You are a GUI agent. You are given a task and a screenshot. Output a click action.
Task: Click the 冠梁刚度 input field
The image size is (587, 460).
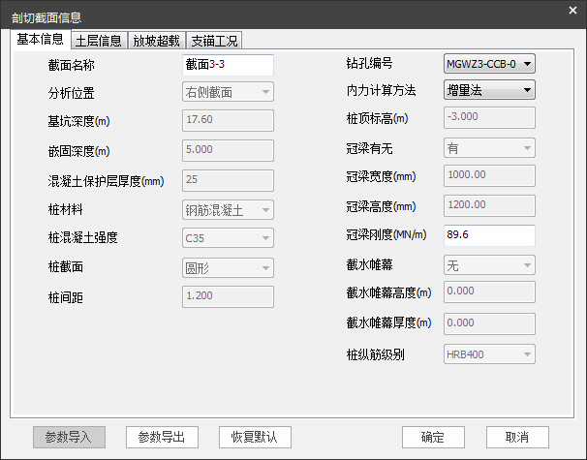489,235
